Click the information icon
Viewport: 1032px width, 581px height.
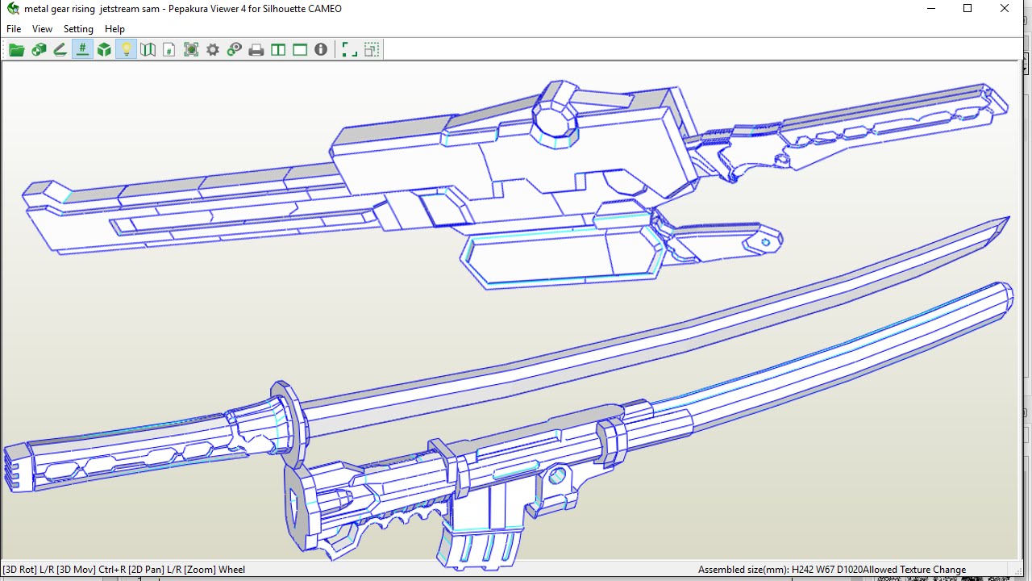(321, 50)
